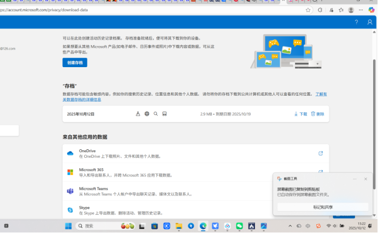Click the page vertical scrollbar

374,124
